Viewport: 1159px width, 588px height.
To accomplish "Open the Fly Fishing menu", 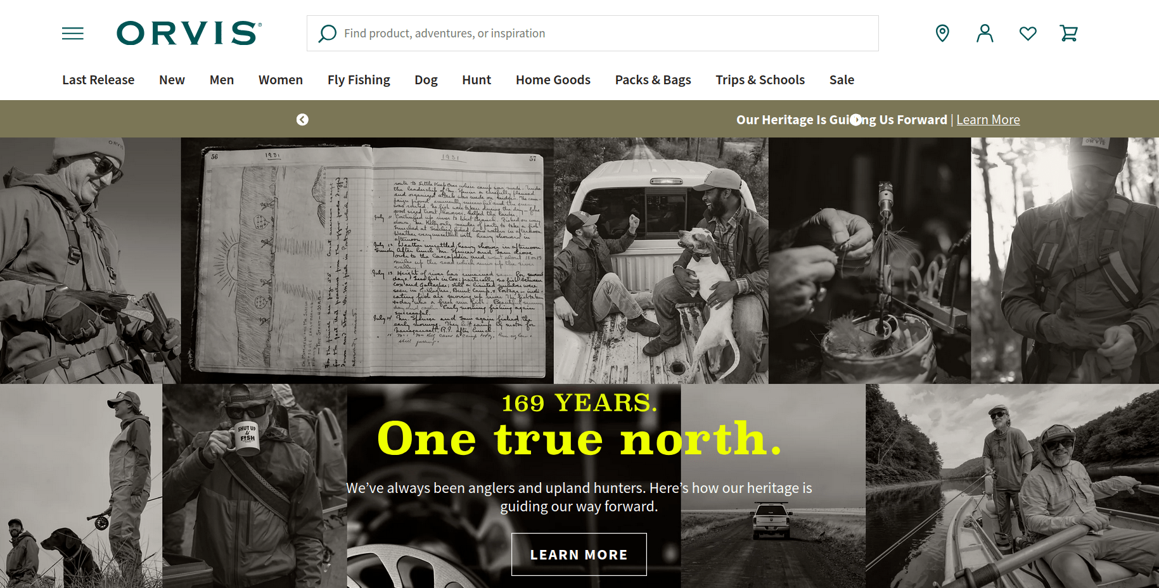I will pyautogui.click(x=359, y=80).
